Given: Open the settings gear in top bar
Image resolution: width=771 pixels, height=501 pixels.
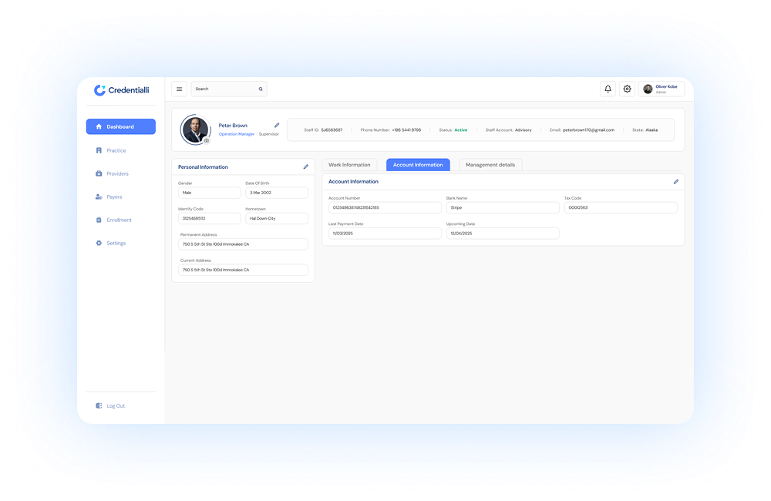Looking at the screenshot, I should coord(627,89).
